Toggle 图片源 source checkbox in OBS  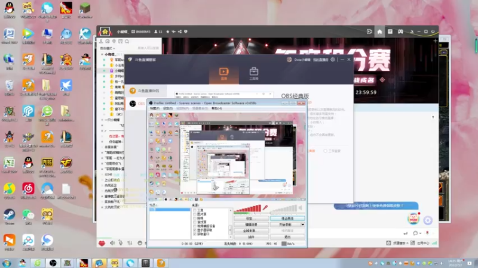[195, 214]
